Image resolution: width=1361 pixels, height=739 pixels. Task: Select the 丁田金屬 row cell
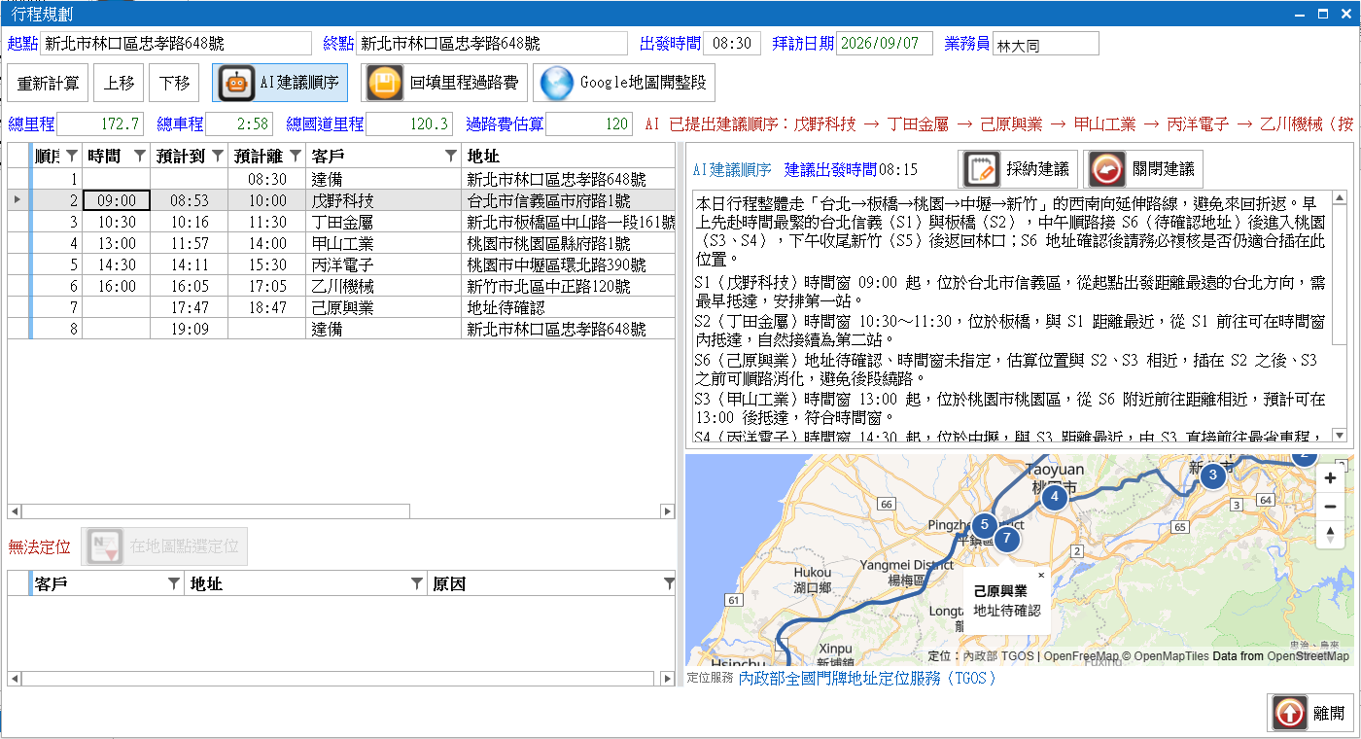[x=383, y=222]
